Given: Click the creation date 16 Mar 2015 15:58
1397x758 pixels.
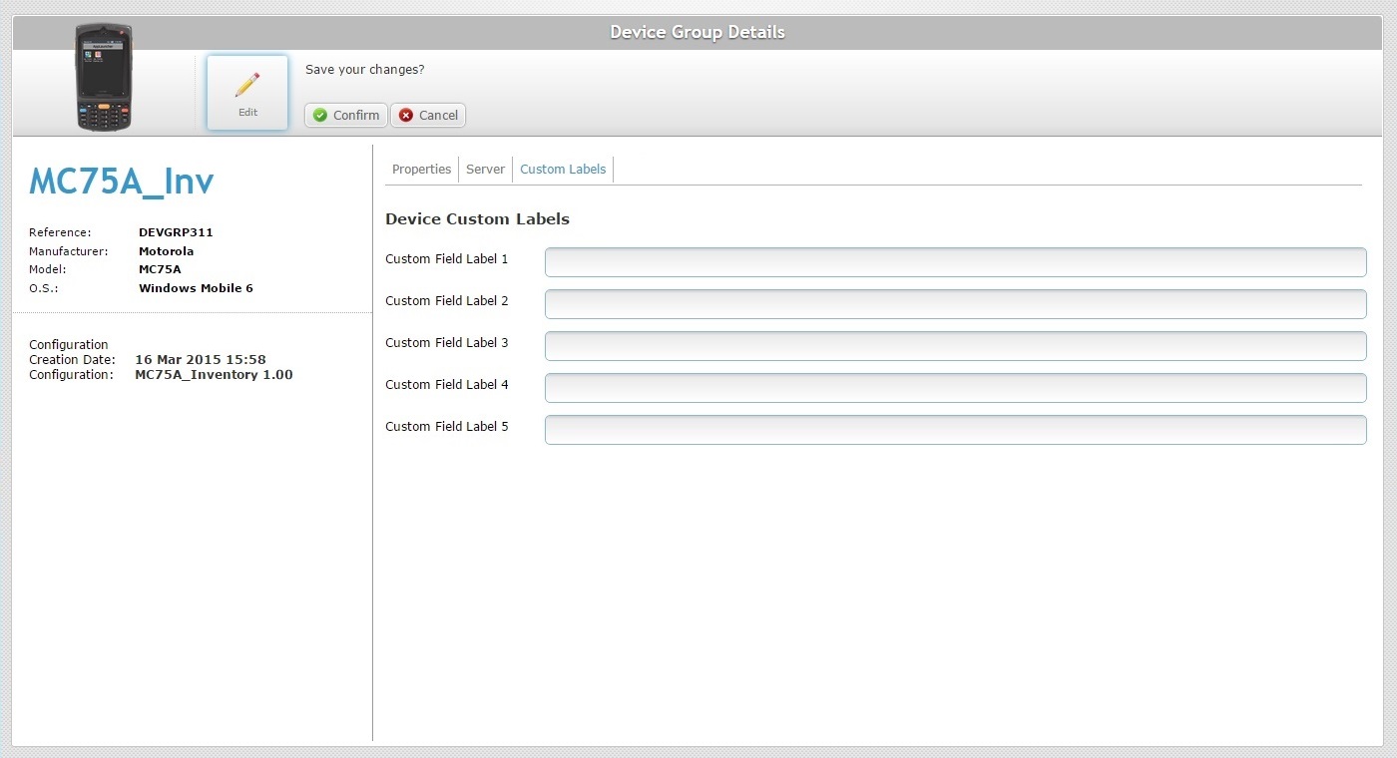Looking at the screenshot, I should [201, 360].
